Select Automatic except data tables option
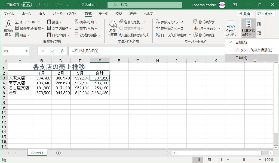 pyautogui.click(x=252, y=50)
